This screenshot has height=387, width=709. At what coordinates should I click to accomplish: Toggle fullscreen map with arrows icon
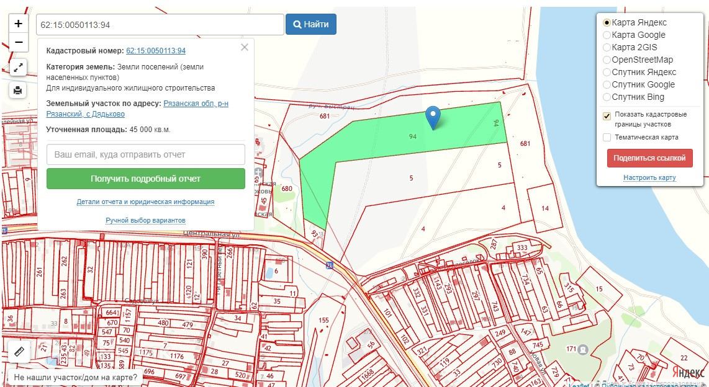coord(18,68)
